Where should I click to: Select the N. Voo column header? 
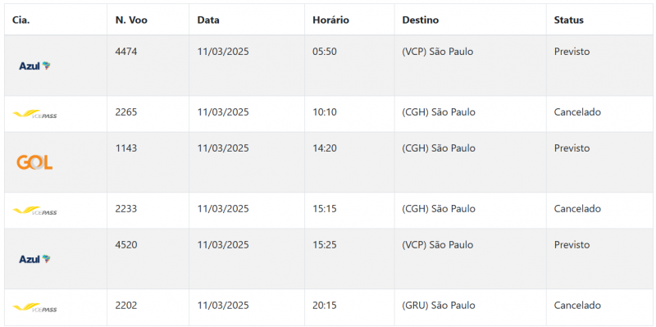131,20
